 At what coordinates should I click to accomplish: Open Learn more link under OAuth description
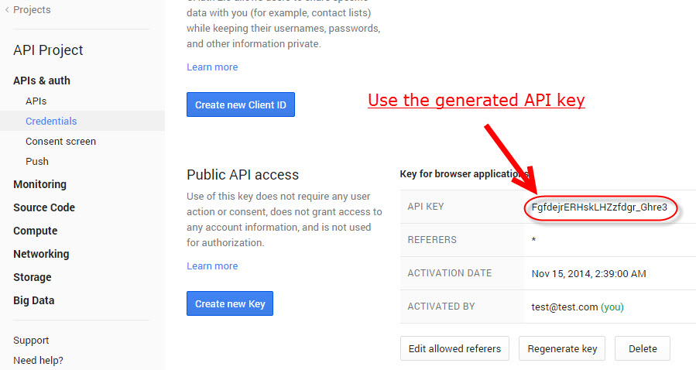[212, 67]
